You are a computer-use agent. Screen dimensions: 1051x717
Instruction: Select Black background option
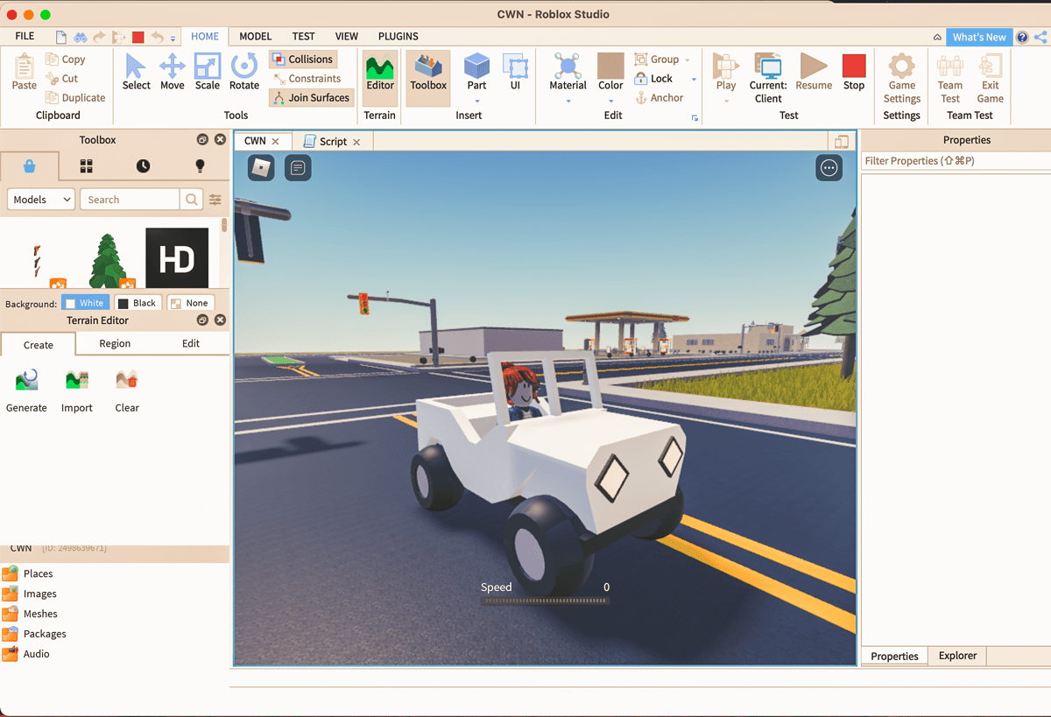[138, 303]
